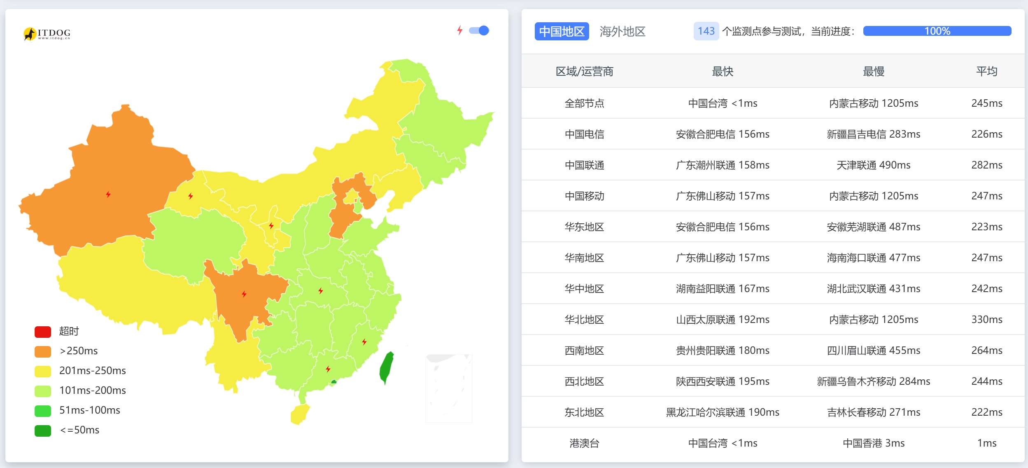
Task: Click the dark green Taiwan island on map
Action: pyautogui.click(x=386, y=367)
